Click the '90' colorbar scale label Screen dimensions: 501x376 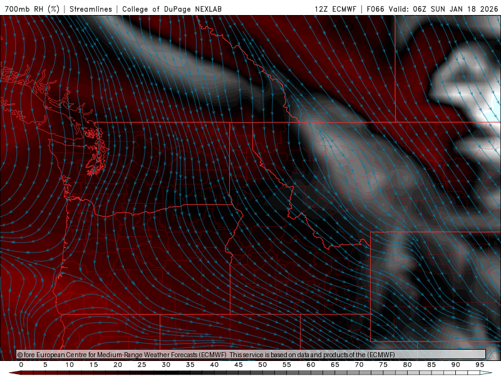455,365
